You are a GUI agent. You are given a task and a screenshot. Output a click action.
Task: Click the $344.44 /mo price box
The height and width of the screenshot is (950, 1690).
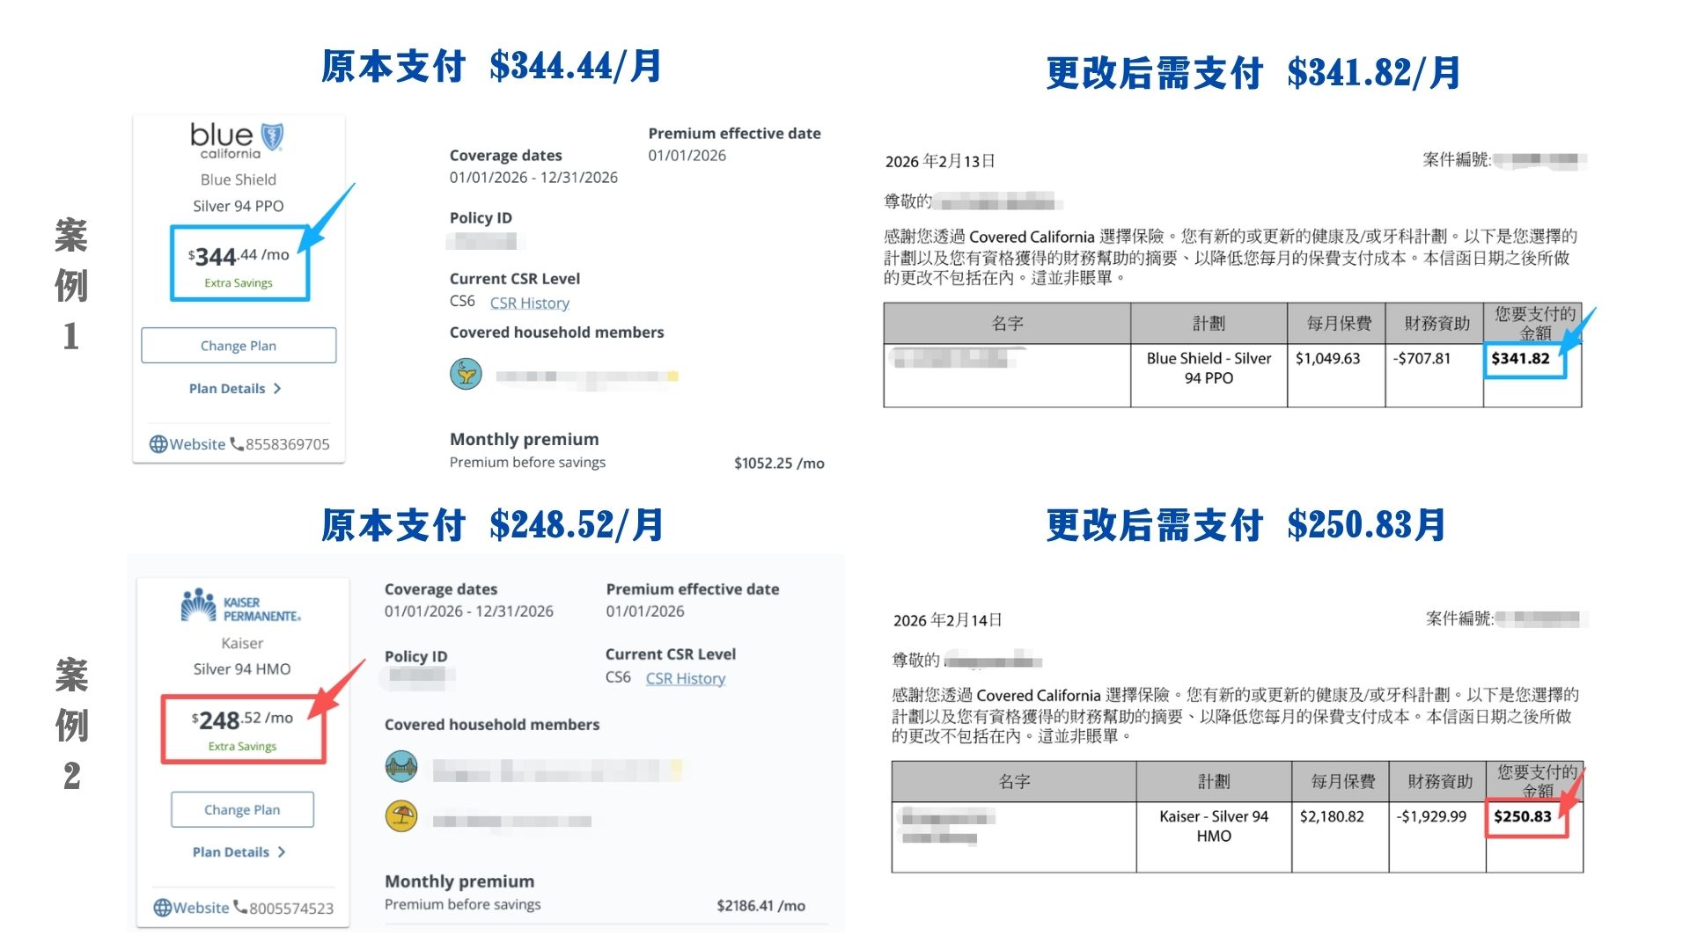239,263
